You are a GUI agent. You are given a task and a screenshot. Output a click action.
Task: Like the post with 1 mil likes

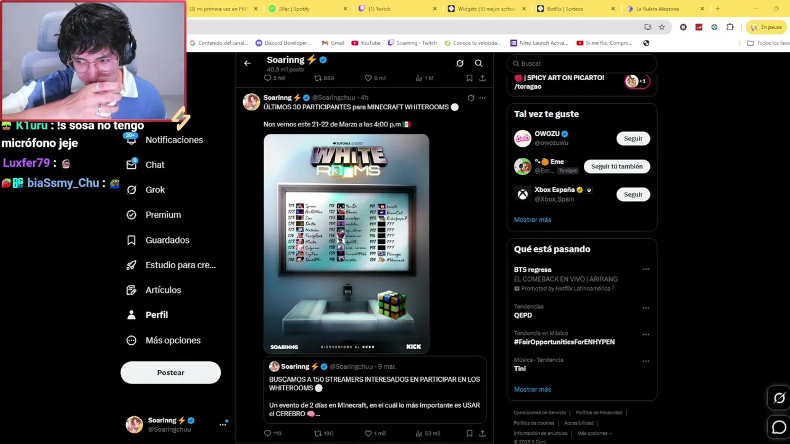(375, 434)
